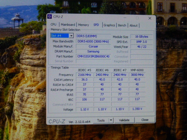Click the XMP-6000 column header
Image resolution: width=187 pixels, height=140 pixels.
pos(137,70)
